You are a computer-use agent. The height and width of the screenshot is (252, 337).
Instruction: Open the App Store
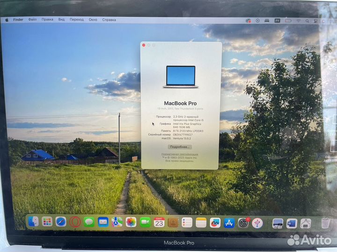229,223
